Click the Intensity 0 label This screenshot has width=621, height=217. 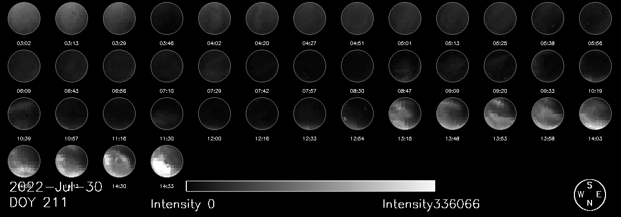point(183,204)
